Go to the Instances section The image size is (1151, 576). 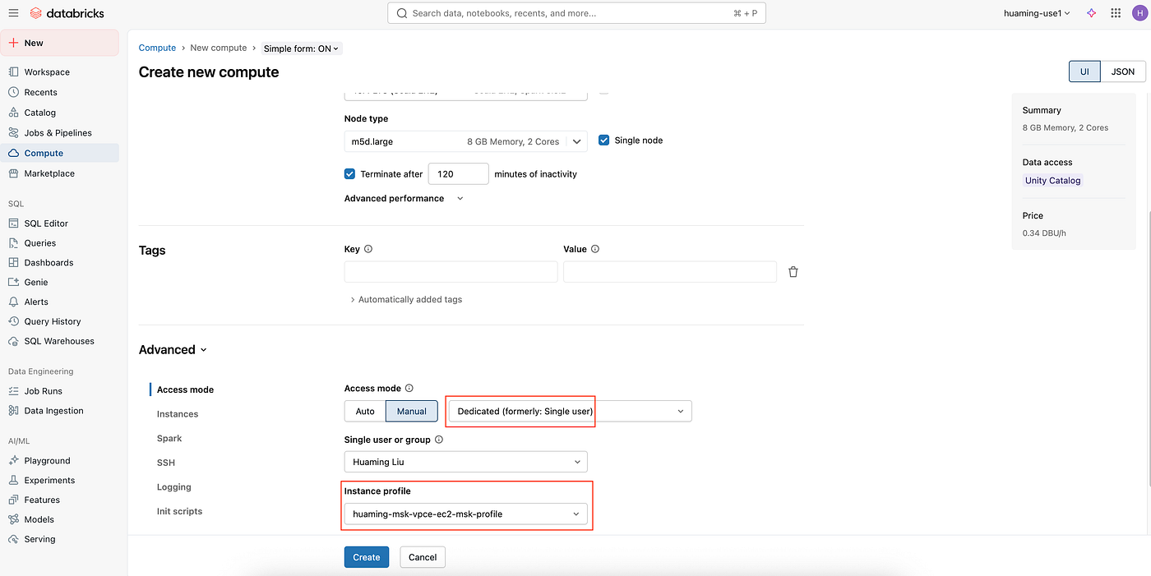click(178, 414)
